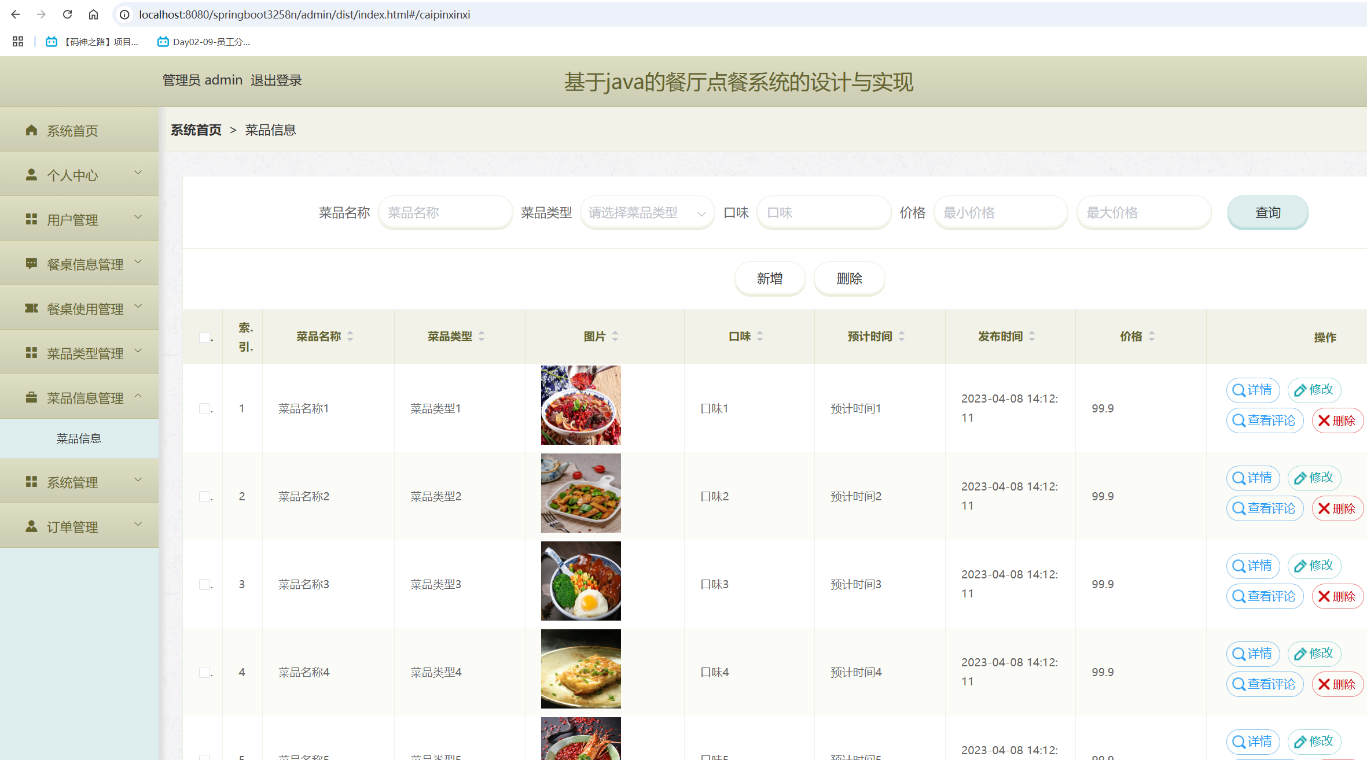Click the briefcase icon beside 菜品信息管理
Image resolution: width=1367 pixels, height=760 pixels.
(31, 397)
